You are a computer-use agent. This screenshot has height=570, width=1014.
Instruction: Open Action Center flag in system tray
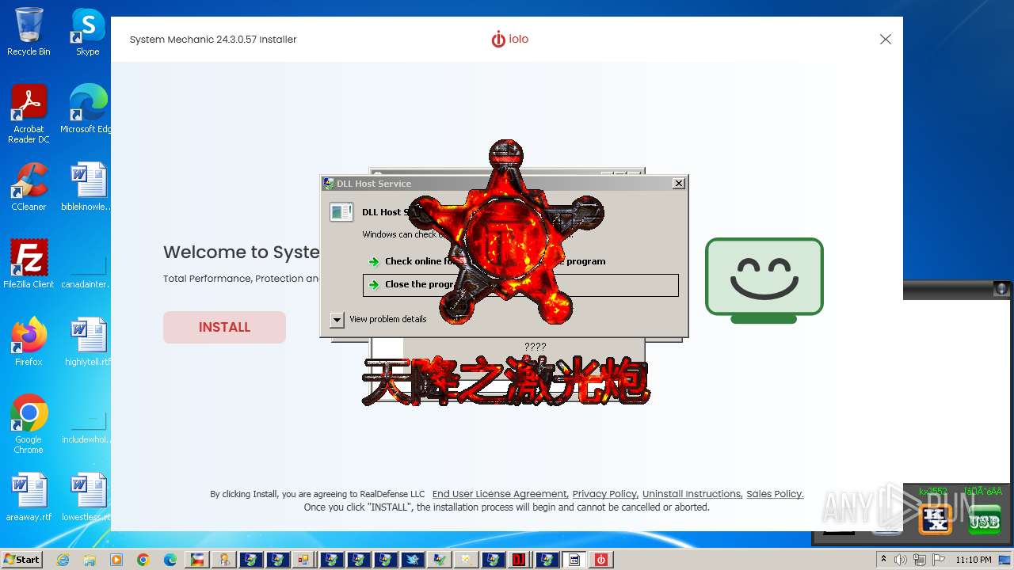pyautogui.click(x=940, y=560)
